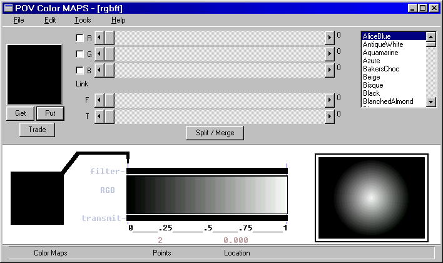Select BakersChoc in the color list
The image size is (443, 263).
(x=394, y=69)
